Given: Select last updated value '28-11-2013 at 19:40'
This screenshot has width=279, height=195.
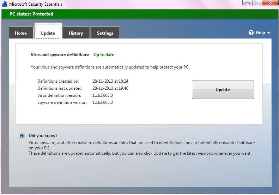Looking at the screenshot, I should coord(110,88).
